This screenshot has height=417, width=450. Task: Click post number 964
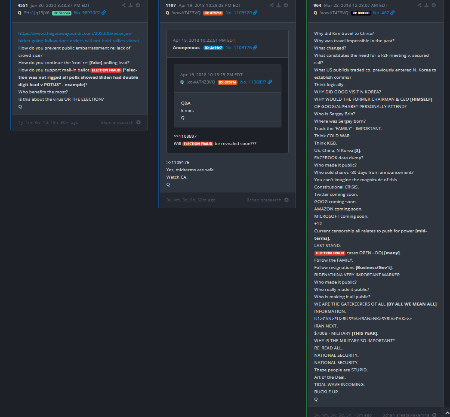317,5
